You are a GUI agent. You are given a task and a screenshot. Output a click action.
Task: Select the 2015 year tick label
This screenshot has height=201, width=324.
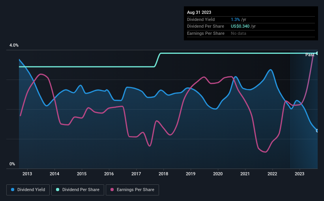(x=82, y=174)
